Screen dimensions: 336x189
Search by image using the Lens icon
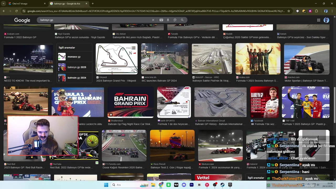click(175, 20)
